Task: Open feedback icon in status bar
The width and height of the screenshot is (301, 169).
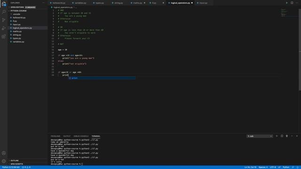Action: [x=293, y=167]
